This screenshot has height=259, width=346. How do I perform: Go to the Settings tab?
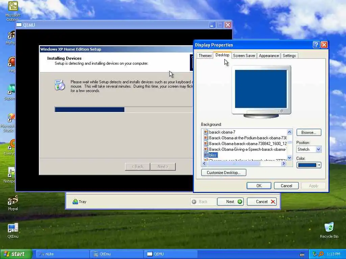click(289, 56)
